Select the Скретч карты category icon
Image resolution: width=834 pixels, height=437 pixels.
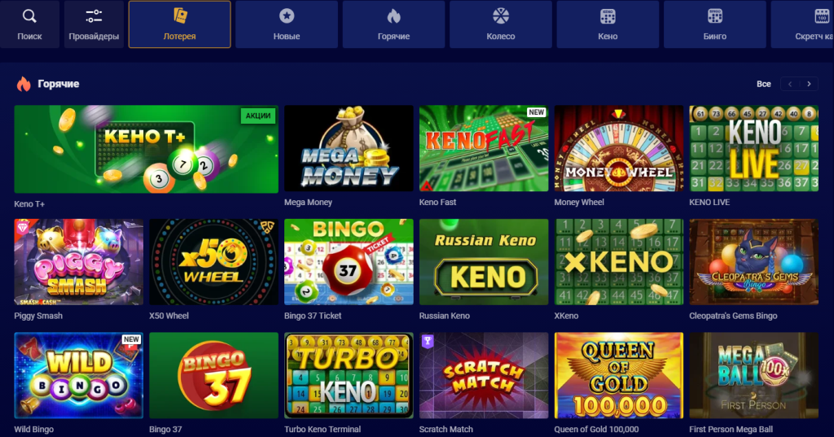point(822,16)
